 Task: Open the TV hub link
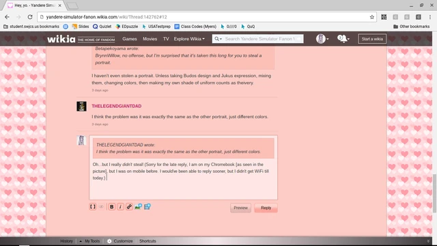coord(166,39)
